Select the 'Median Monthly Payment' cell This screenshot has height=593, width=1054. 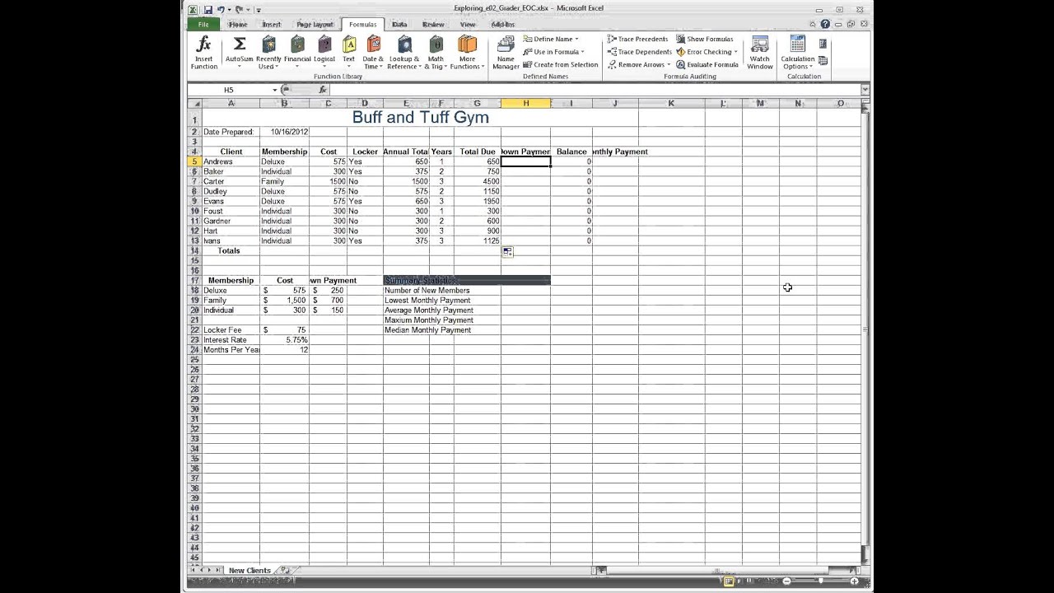(x=427, y=329)
